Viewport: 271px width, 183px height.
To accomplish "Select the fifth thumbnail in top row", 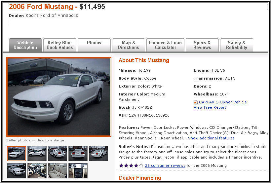I will pos(98,154).
